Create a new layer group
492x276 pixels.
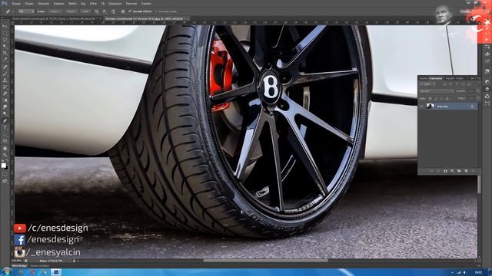pos(459,171)
